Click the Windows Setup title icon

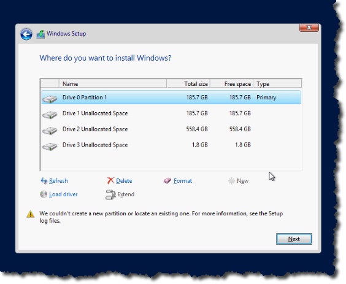tap(40, 34)
